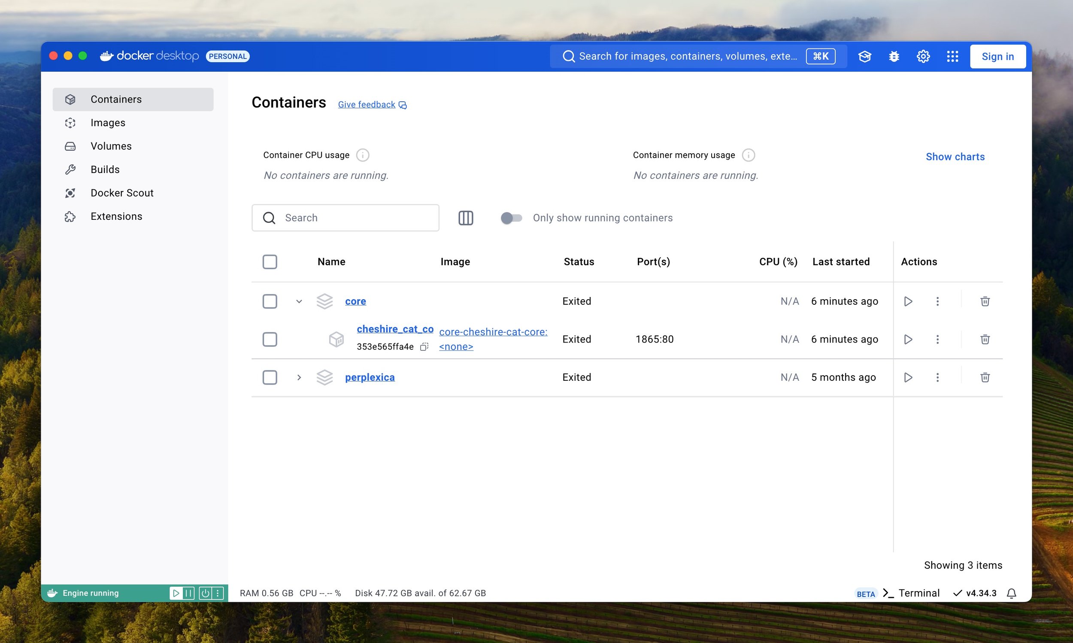Start the core stack with play icon
Viewport: 1073px width, 643px height.
tap(908, 301)
